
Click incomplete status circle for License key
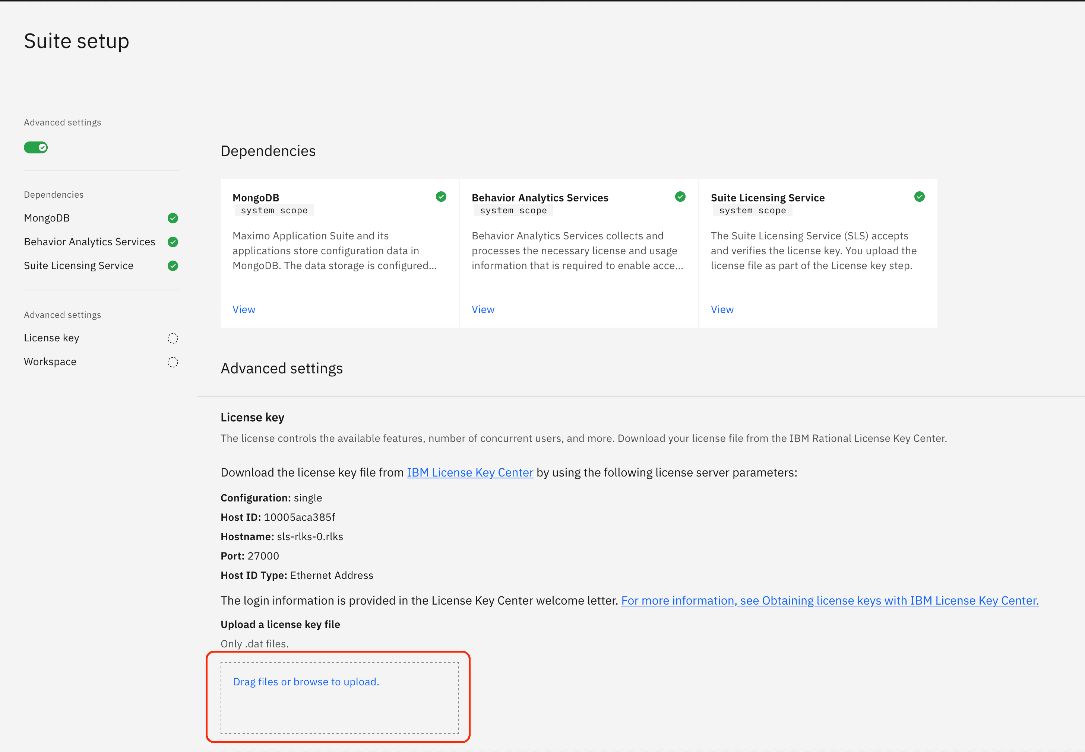point(173,338)
